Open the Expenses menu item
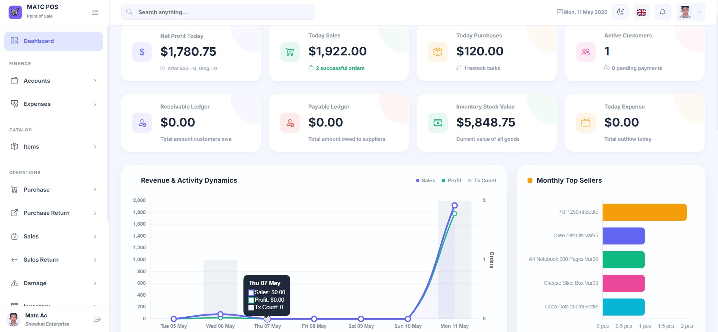Image resolution: width=718 pixels, height=332 pixels. point(54,104)
